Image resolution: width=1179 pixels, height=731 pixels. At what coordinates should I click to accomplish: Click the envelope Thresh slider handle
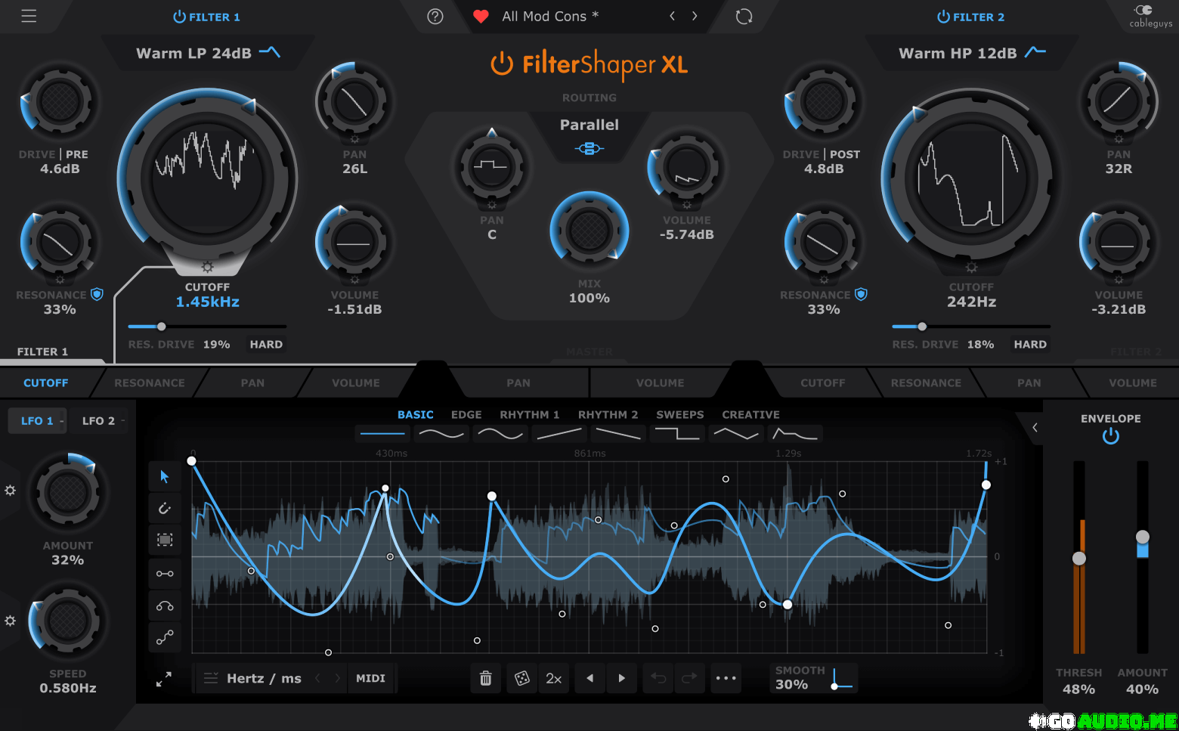[1079, 559]
